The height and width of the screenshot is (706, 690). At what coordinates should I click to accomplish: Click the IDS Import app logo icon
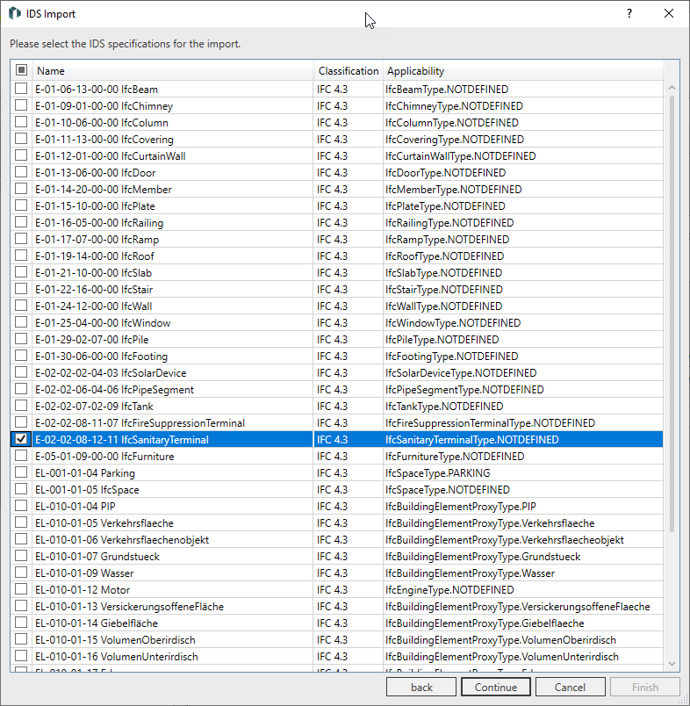15,14
